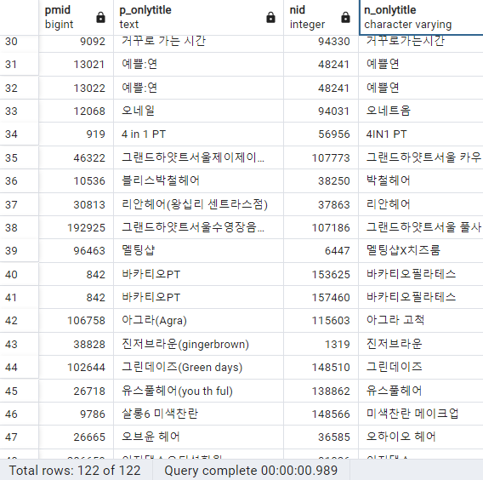Click nid cell 56956

pos(321,134)
